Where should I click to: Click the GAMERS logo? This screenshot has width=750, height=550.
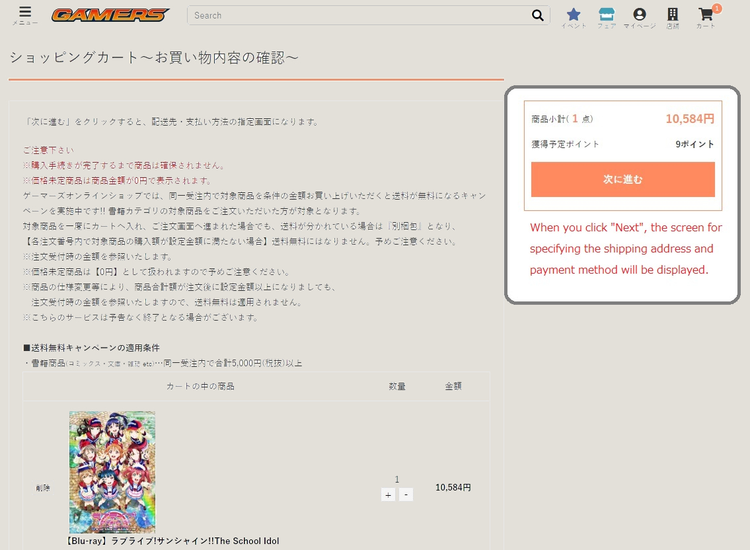coord(110,15)
